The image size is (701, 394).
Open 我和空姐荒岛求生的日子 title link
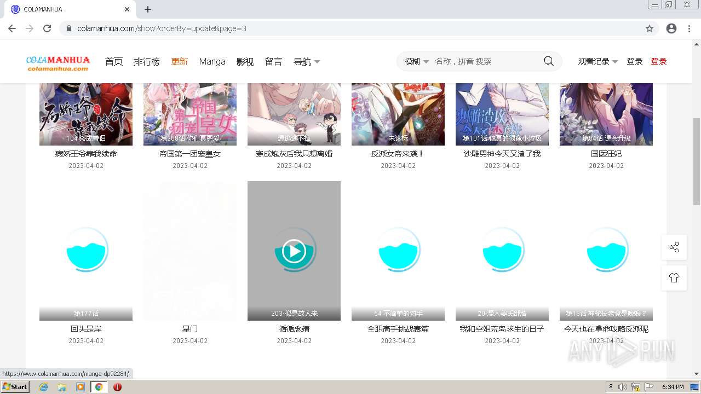click(502, 329)
